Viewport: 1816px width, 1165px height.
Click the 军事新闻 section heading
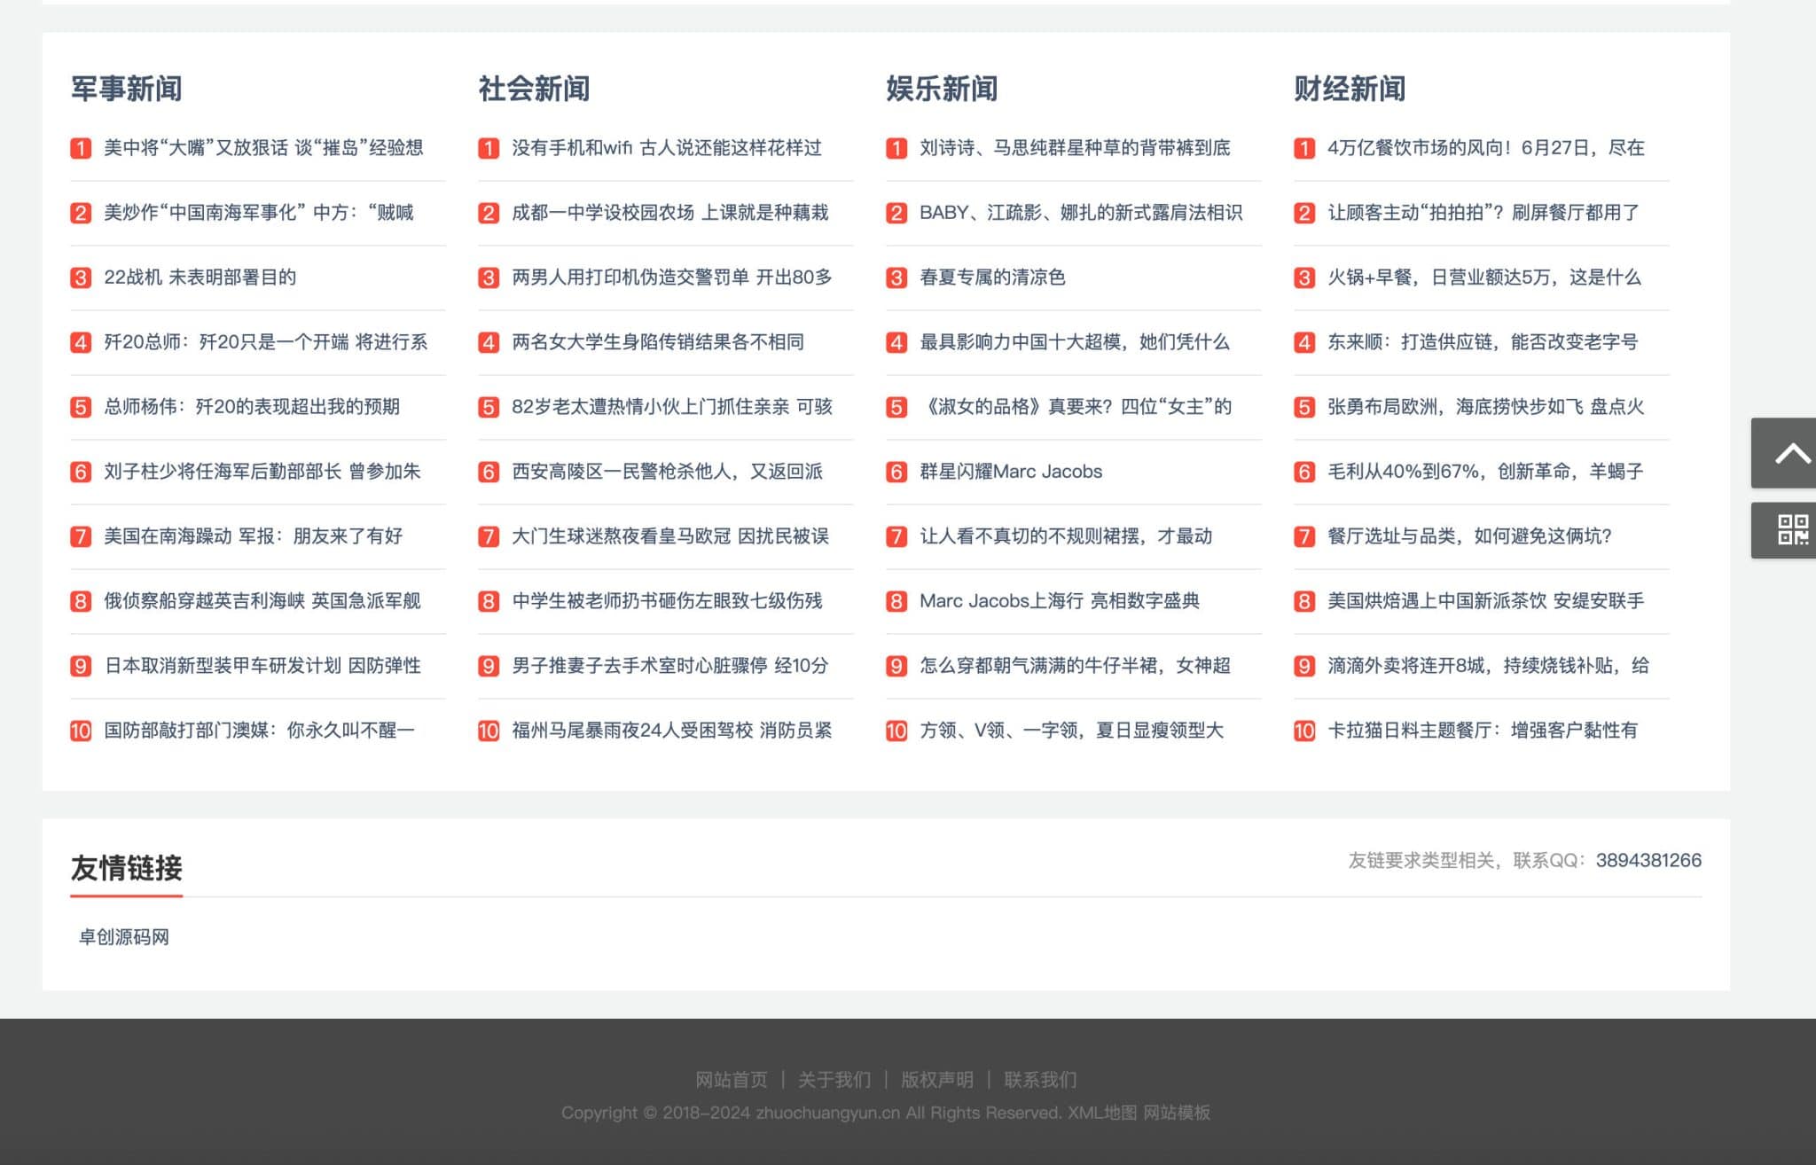point(127,89)
